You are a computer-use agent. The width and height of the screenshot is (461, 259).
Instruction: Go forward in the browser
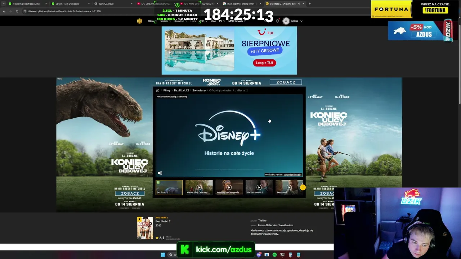point(10,11)
